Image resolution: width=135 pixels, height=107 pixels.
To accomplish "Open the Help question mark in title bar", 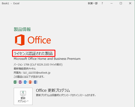I will [x=102, y=3].
